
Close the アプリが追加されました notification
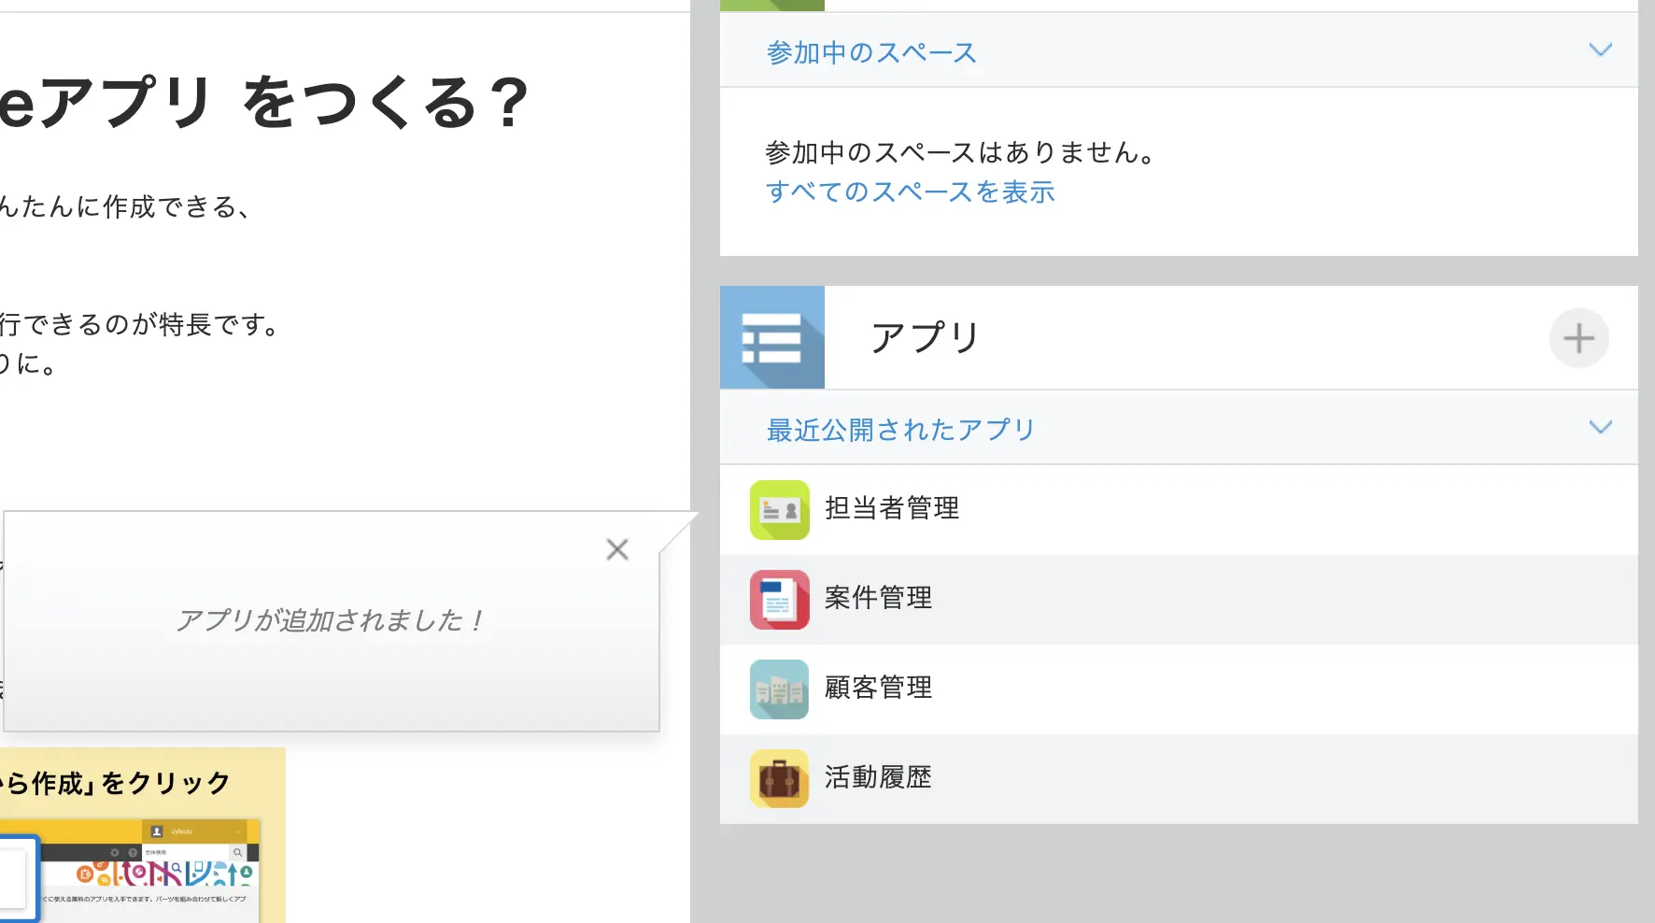tap(617, 549)
